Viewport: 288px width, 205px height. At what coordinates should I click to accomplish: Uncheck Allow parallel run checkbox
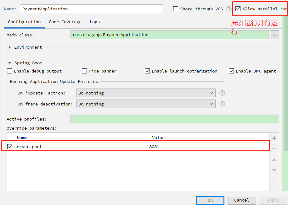pos(238,9)
